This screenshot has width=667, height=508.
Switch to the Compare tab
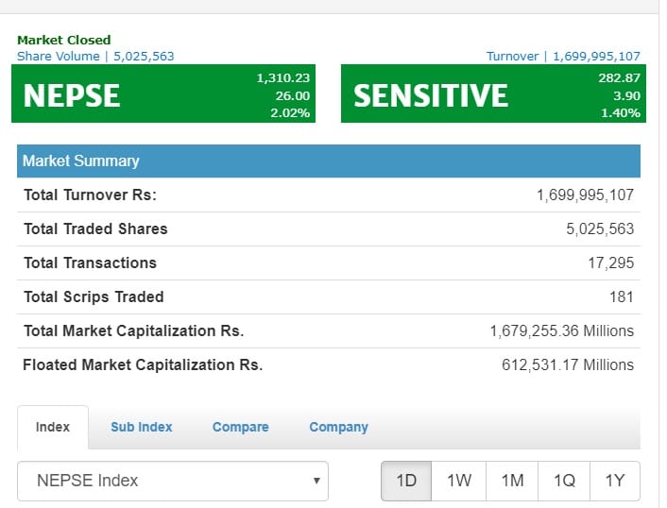click(240, 427)
